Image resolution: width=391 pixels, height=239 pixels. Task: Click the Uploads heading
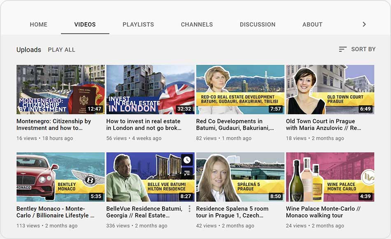(x=29, y=50)
